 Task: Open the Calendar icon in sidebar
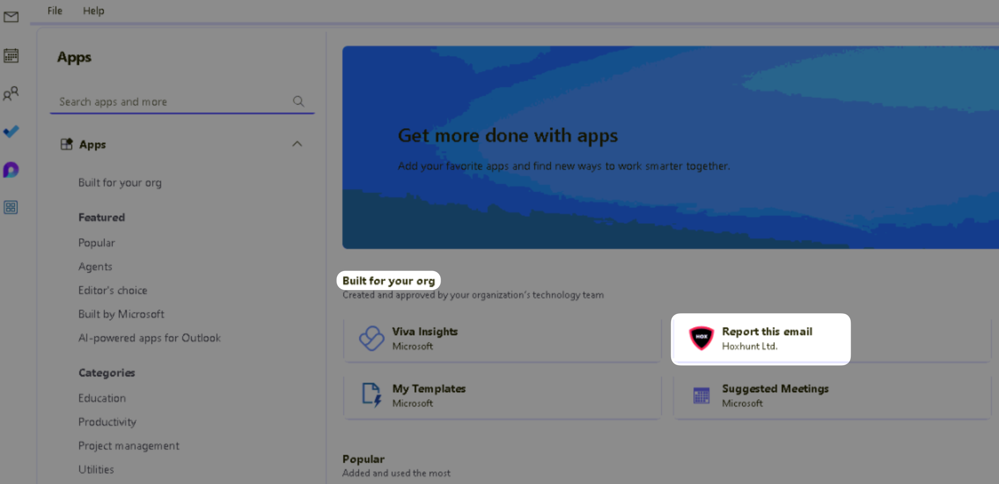11,56
